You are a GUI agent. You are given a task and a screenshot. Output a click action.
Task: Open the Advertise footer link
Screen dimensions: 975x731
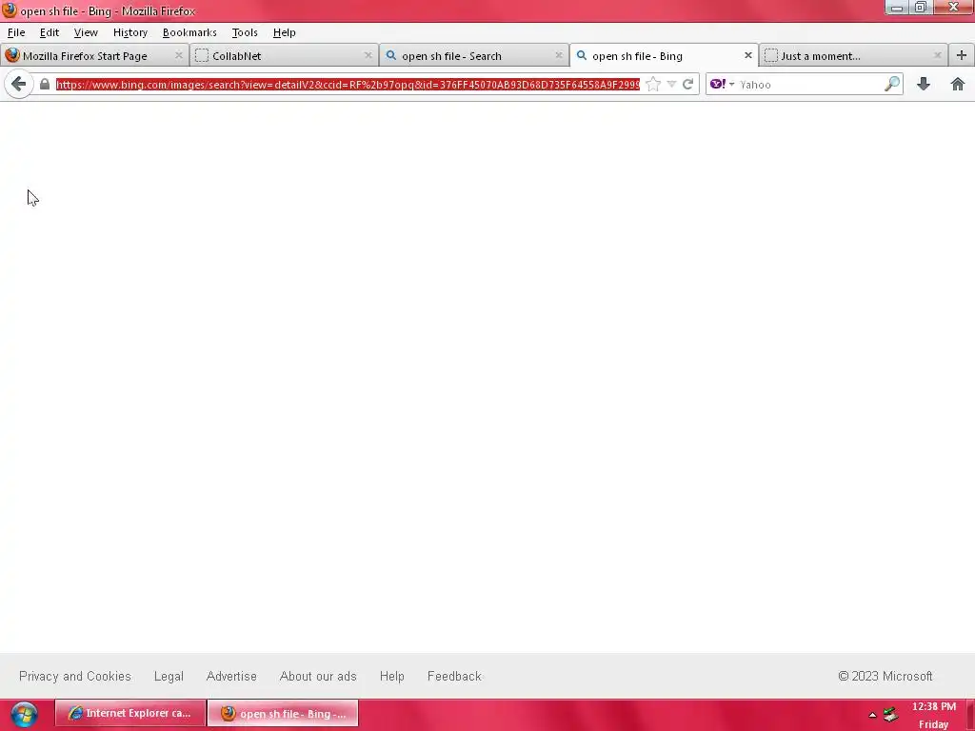coord(231,676)
